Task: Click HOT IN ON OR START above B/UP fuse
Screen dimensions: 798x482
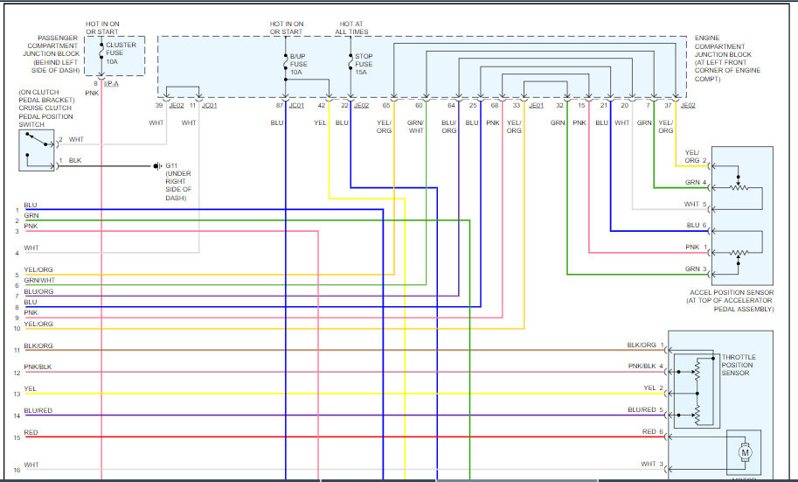Action: (x=287, y=27)
